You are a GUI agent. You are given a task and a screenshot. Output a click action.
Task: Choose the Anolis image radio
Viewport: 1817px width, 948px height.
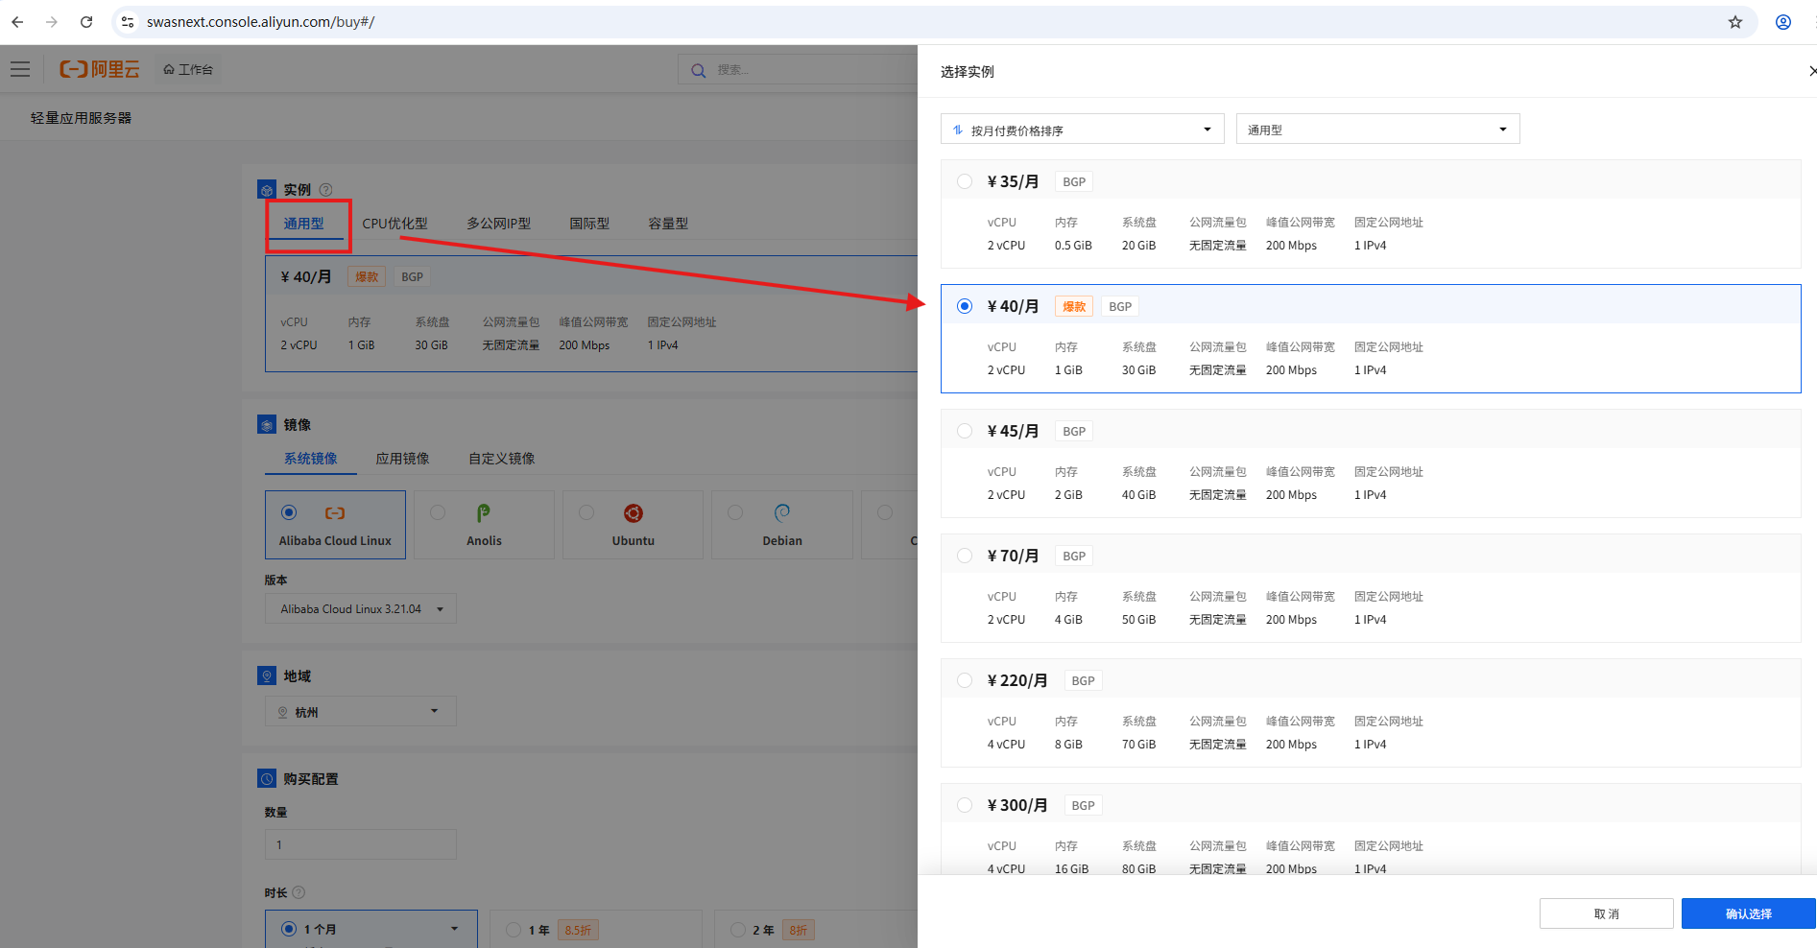pyautogui.click(x=438, y=512)
